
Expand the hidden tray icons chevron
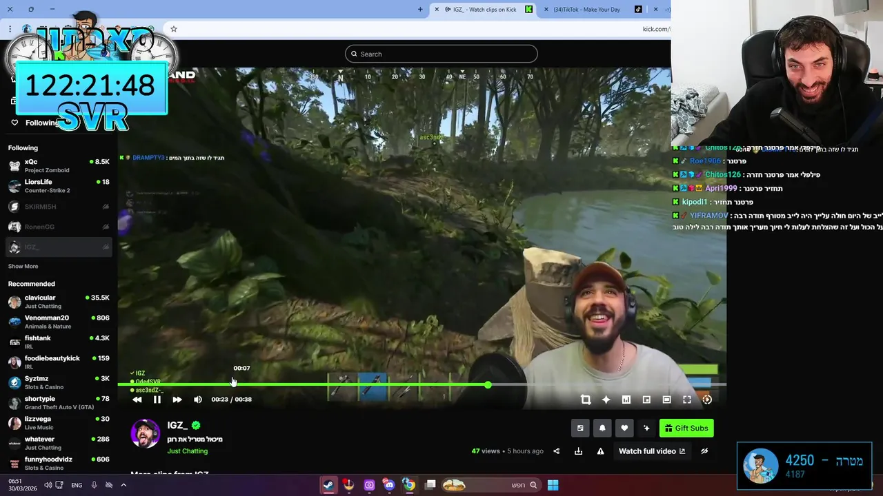click(x=123, y=485)
